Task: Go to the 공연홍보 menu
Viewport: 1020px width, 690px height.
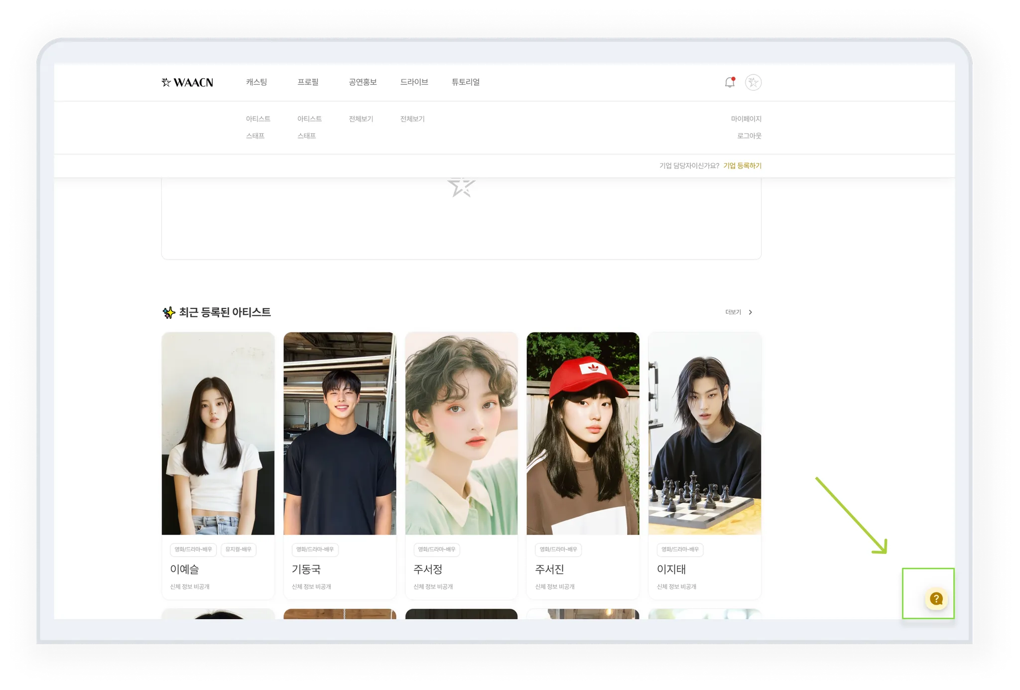Action: click(x=363, y=82)
